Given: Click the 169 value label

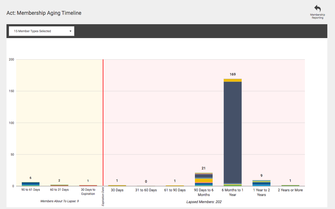Looking at the screenshot, I should click(233, 74).
